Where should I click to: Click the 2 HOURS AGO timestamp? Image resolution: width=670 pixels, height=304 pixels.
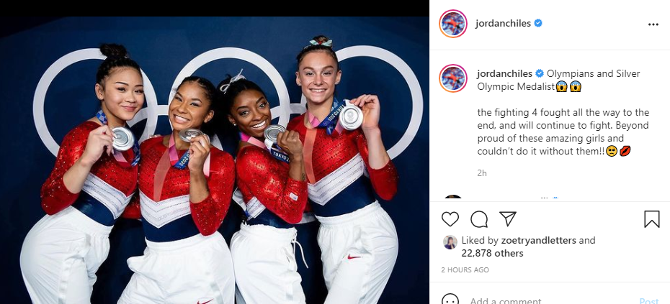465,270
